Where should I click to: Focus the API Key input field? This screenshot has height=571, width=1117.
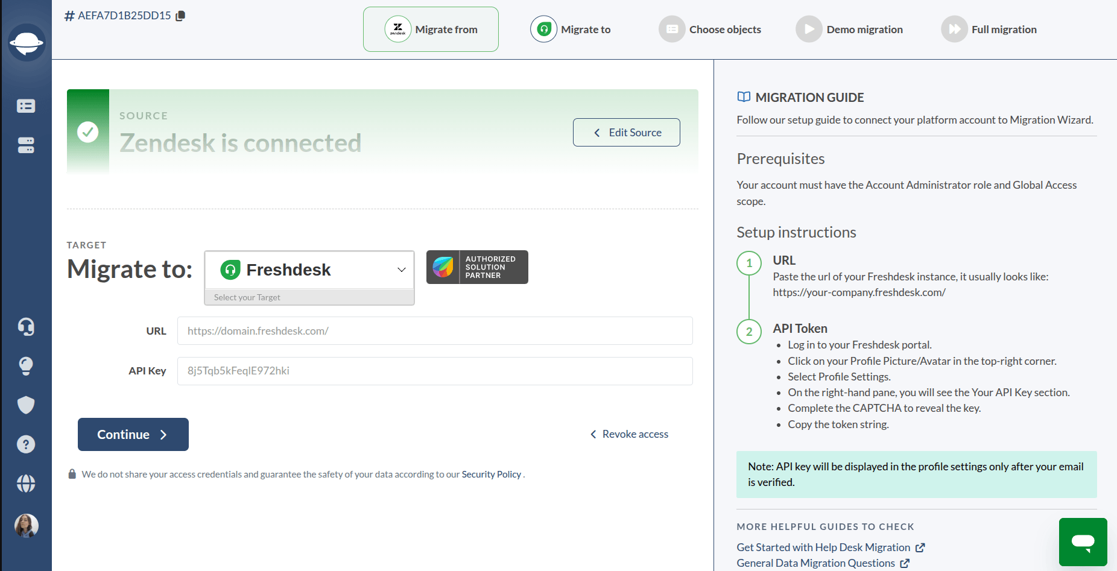click(x=435, y=371)
